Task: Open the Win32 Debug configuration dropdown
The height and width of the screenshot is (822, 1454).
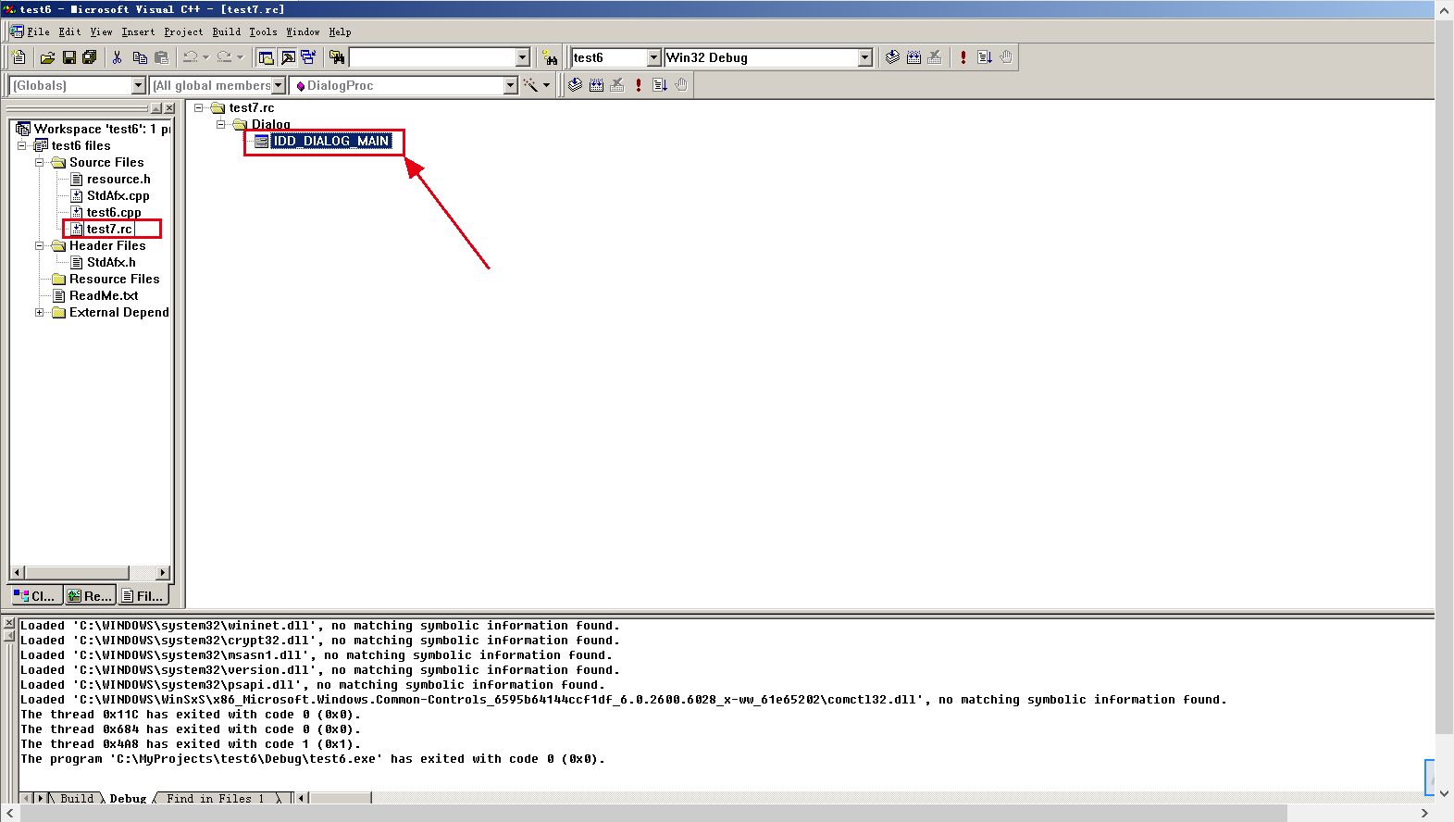Action: (865, 57)
